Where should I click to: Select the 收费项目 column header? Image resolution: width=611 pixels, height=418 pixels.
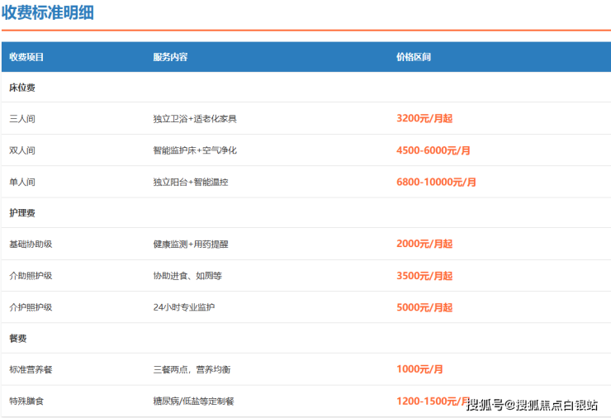[x=26, y=57]
